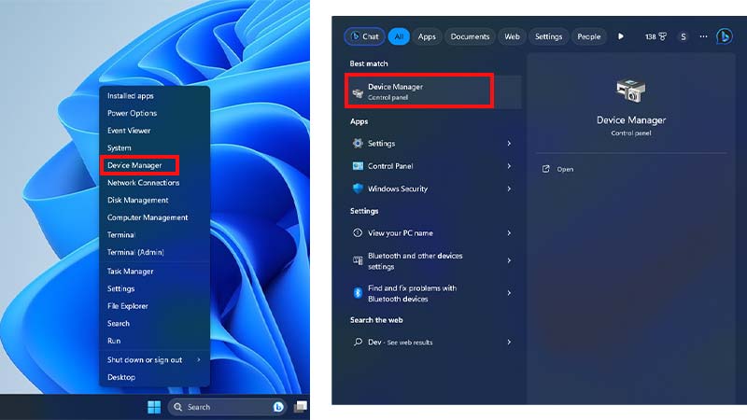Click the Bing icon in taskbar search

(x=278, y=407)
